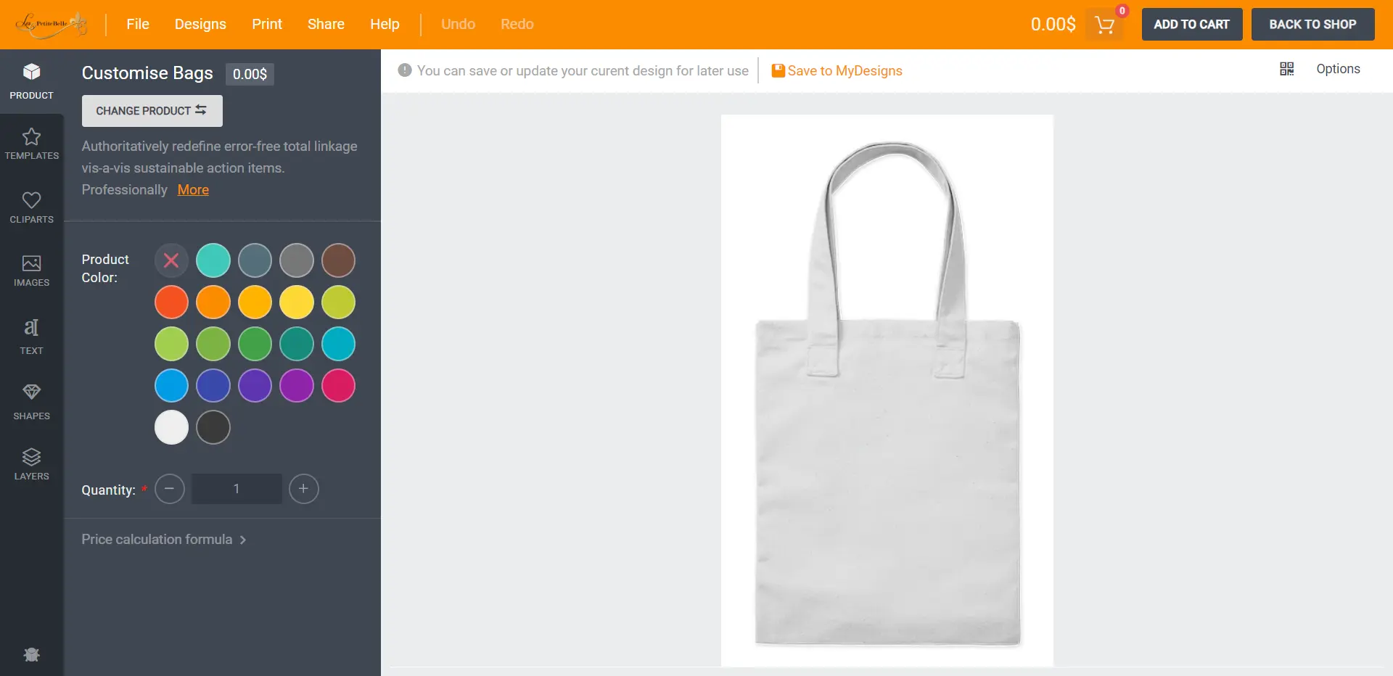The width and height of the screenshot is (1393, 676).
Task: Expand the description with the More link
Action: [x=193, y=189]
